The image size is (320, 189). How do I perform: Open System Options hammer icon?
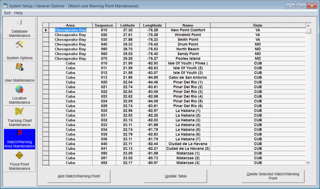pyautogui.click(x=19, y=45)
